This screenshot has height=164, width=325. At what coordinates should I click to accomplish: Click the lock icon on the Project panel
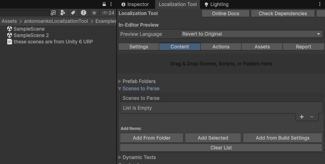[x=105, y=4]
